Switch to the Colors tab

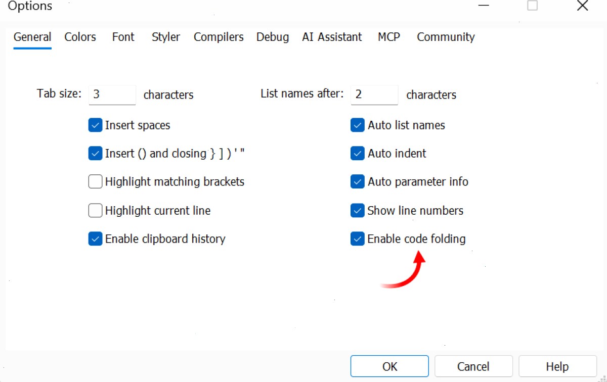80,37
